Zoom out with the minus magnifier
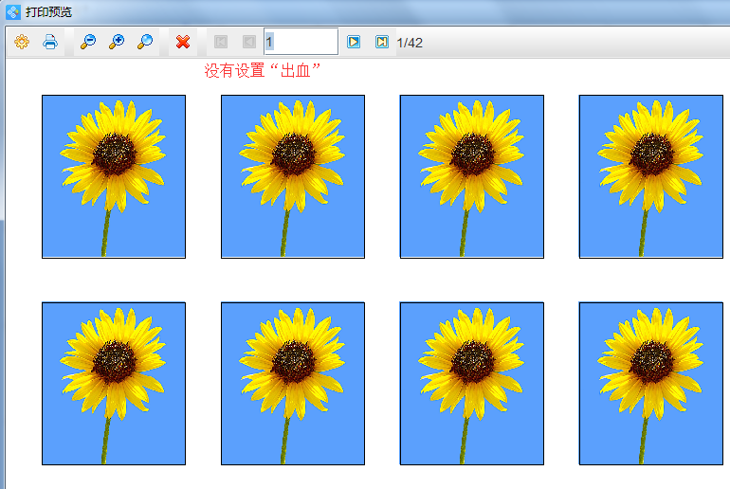Viewport: 730px width, 489px height. point(88,42)
